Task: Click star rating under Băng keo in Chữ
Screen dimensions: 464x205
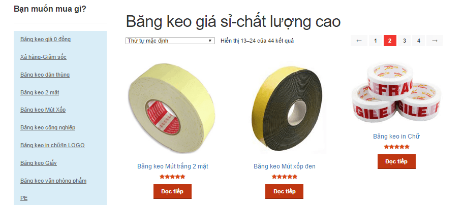Action: 396,147
